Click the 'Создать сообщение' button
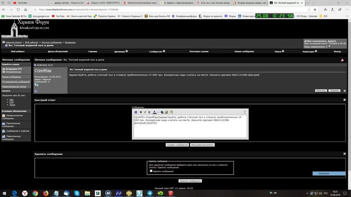The width and height of the screenshot is (351, 197). (177, 145)
